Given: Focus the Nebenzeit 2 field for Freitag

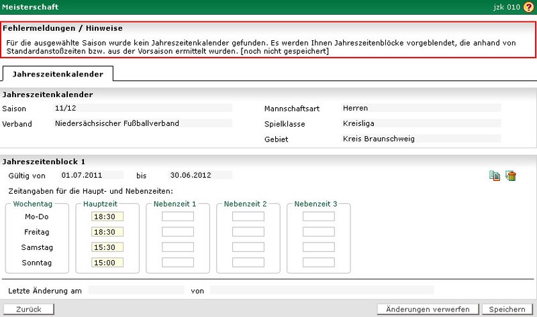Looking at the screenshot, I should pyautogui.click(x=248, y=232).
